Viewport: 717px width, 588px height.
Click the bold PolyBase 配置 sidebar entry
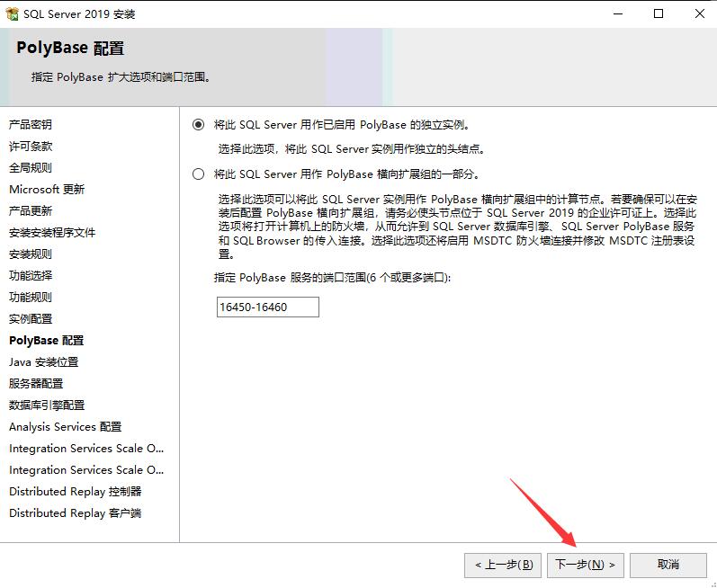[46, 341]
